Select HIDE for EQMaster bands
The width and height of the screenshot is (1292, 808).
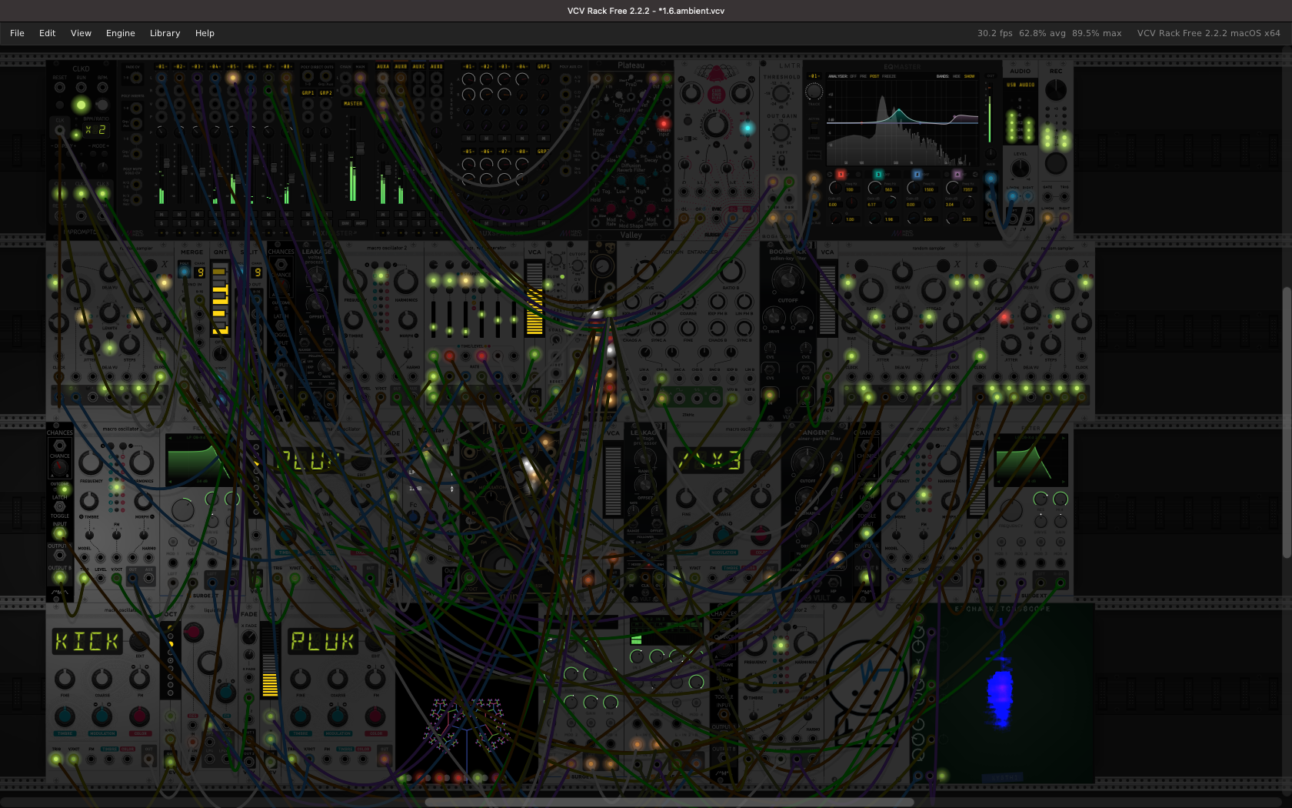point(956,76)
